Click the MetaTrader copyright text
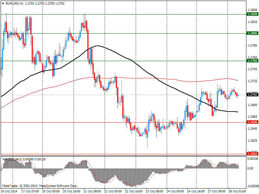This screenshot has height=194, width=259. pyautogui.click(x=39, y=186)
